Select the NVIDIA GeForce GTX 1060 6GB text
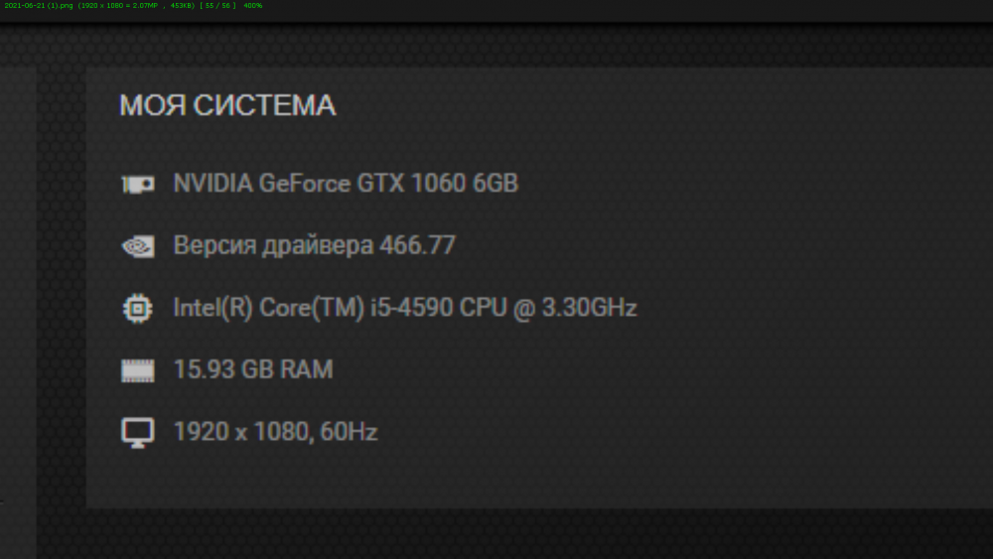The width and height of the screenshot is (993, 559). pos(346,184)
